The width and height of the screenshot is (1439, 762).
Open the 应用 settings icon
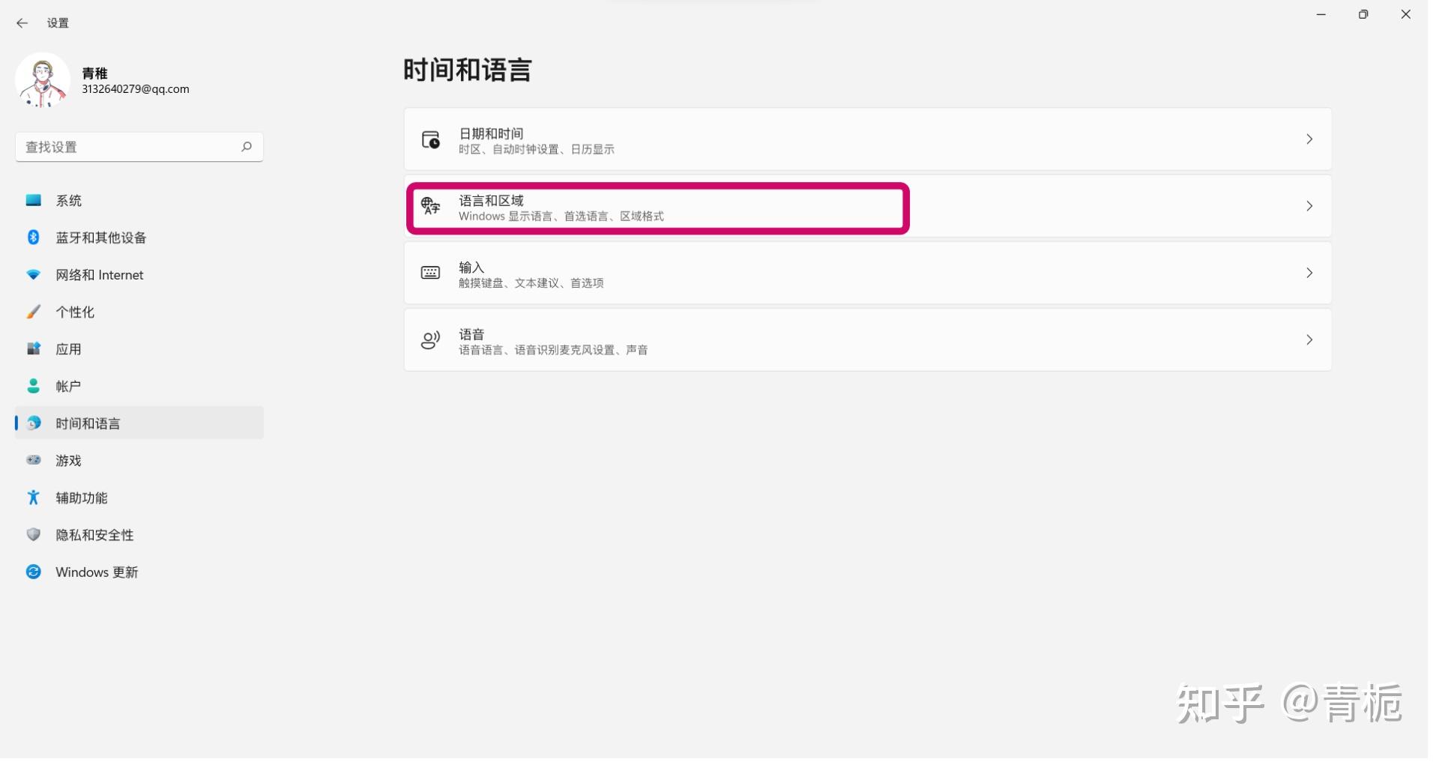tap(33, 348)
